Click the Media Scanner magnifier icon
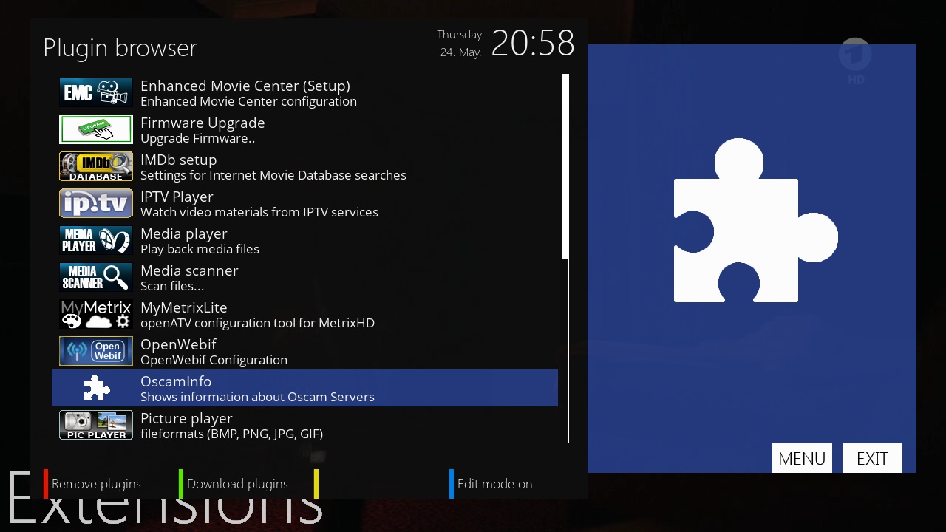946x532 pixels. (96, 278)
